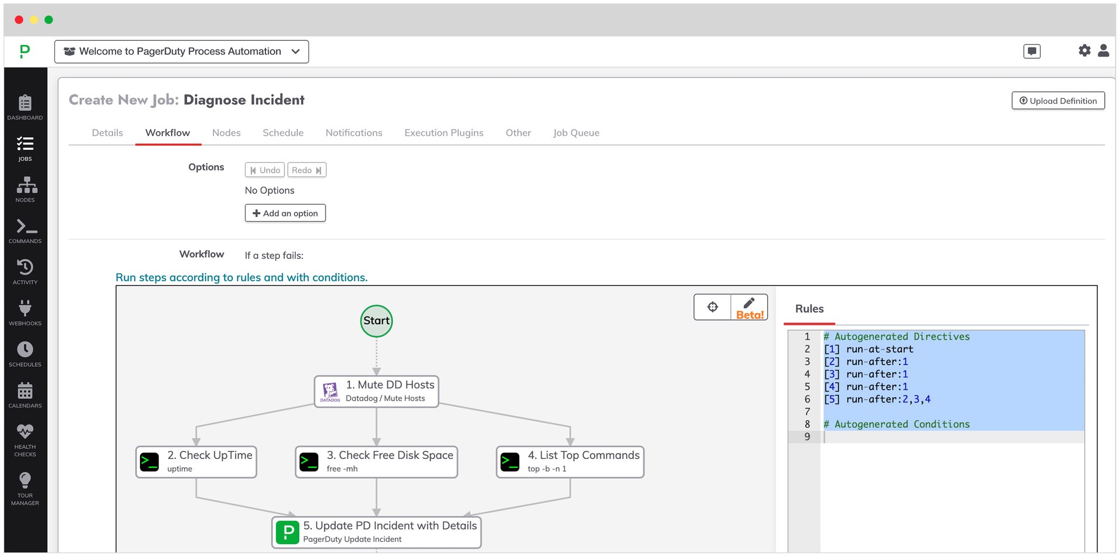Viewport: 1120px width, 557px height.
Task: Open Nodes via the sidebar icon
Action: (24, 188)
